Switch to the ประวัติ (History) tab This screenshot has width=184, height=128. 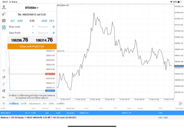[23, 103]
